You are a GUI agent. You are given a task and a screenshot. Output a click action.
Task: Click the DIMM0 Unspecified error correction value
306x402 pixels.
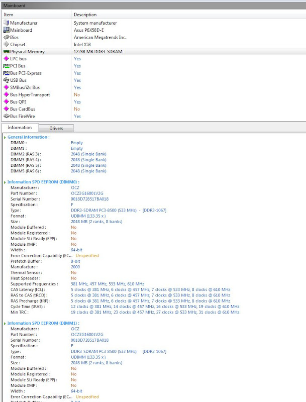pyautogui.click(x=87, y=256)
